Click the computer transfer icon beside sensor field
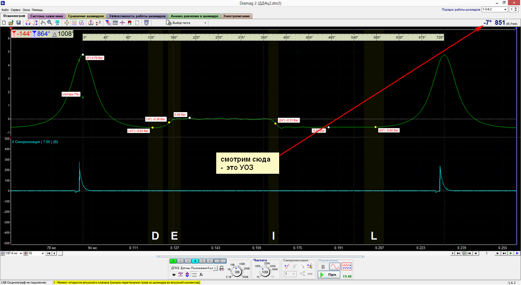 coord(221,268)
